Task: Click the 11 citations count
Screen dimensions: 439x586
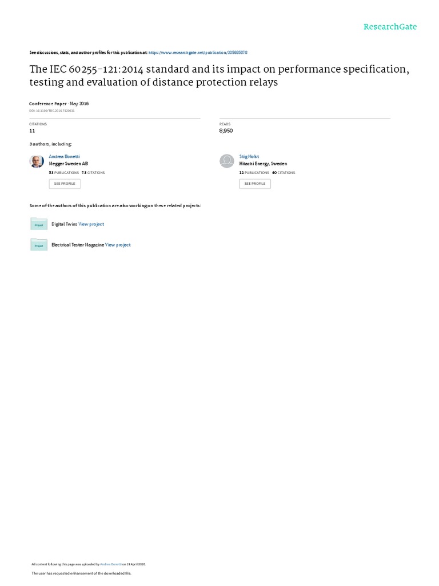Action: pos(32,130)
